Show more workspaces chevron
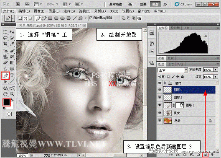This screenshot has width=221, height=158. (165, 4)
